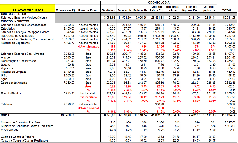This screenshot has width=238, height=143.
Task: Click the CUSTOS DIRETOS section label
Action: 14,14
